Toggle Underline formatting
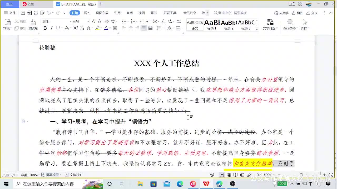337x189 pixels. [58, 28]
